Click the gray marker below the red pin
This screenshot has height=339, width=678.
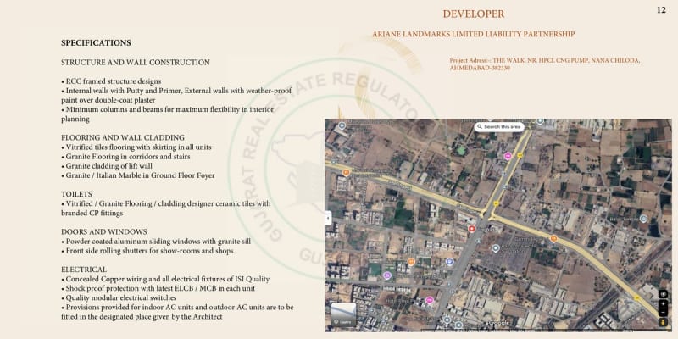(x=496, y=248)
